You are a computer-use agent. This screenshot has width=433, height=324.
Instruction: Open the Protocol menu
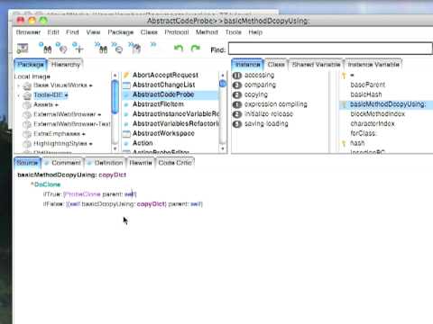coord(177,32)
